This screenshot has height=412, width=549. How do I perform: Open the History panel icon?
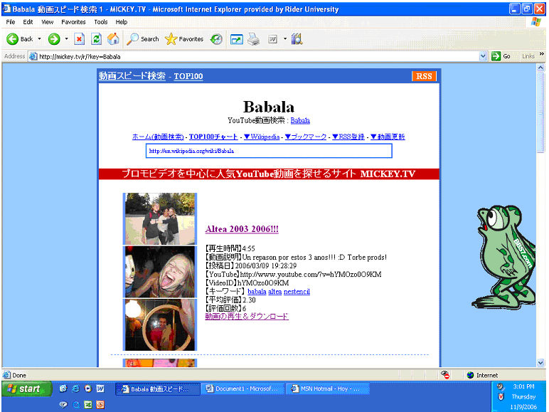[216, 39]
